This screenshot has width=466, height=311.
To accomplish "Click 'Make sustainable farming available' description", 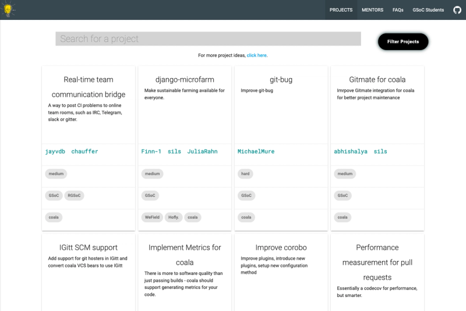I will click(185, 94).
